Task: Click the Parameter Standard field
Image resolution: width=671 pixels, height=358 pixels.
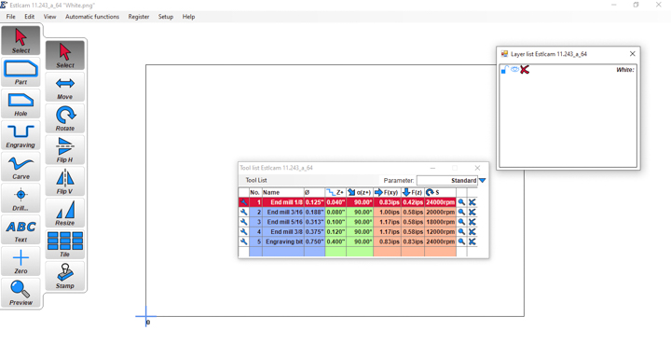Action: [447, 180]
